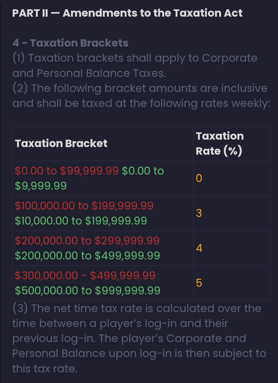
Task: Select the 'Taxation Rate (%)' column header
Action: click(x=219, y=143)
